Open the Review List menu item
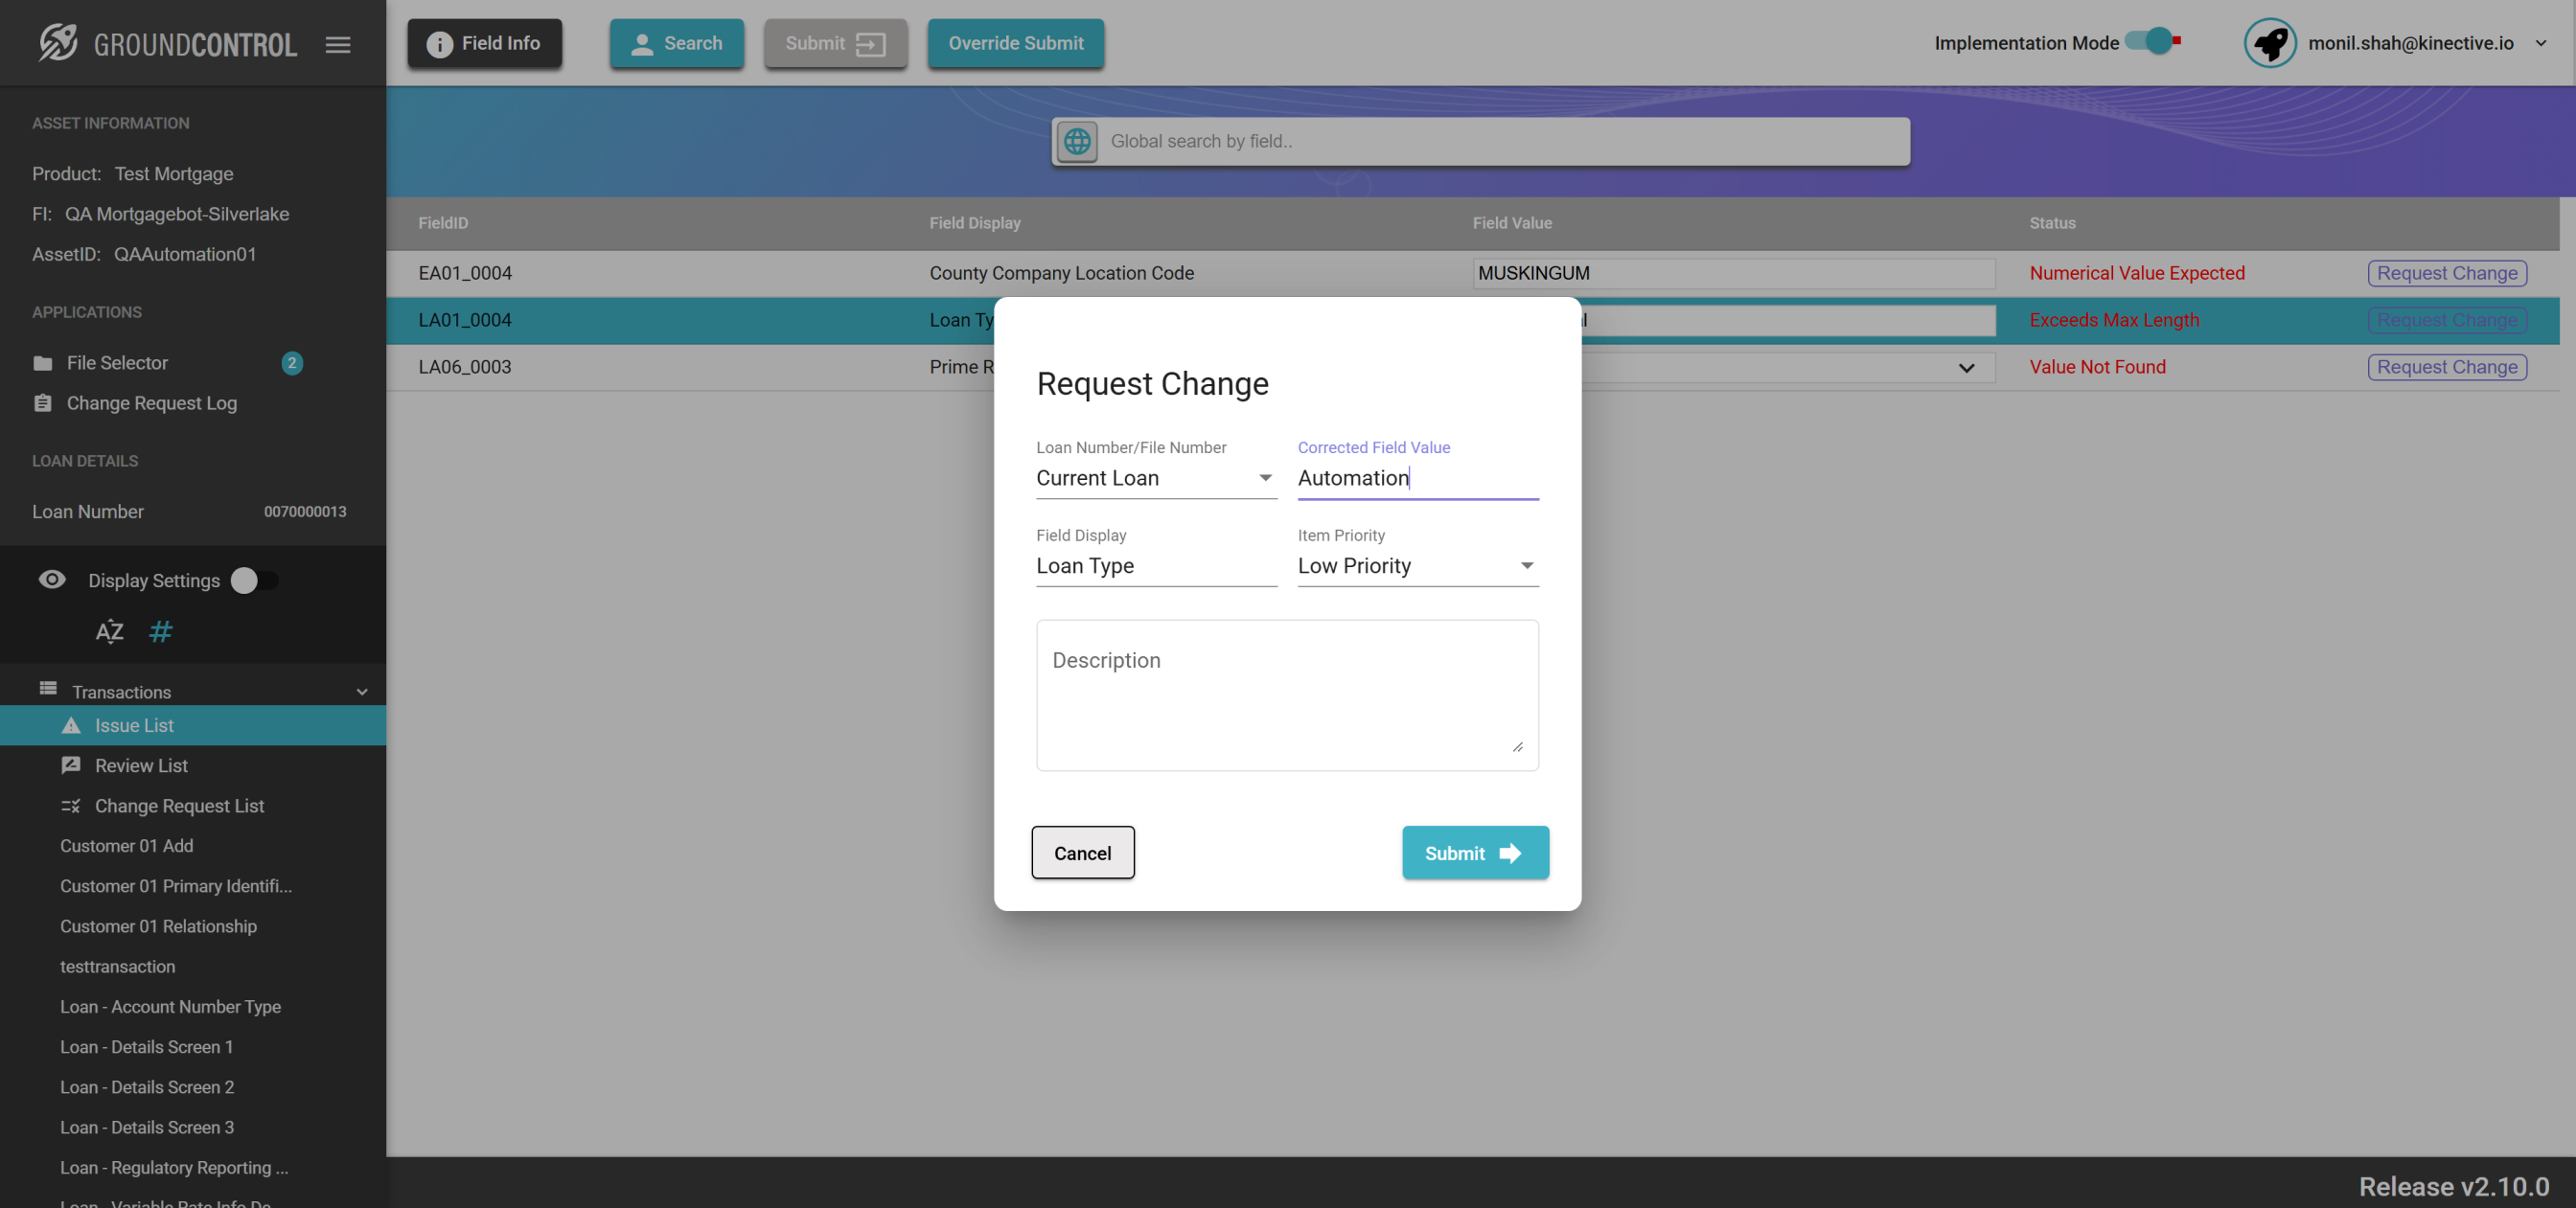Image resolution: width=2576 pixels, height=1208 pixels. coord(141,765)
